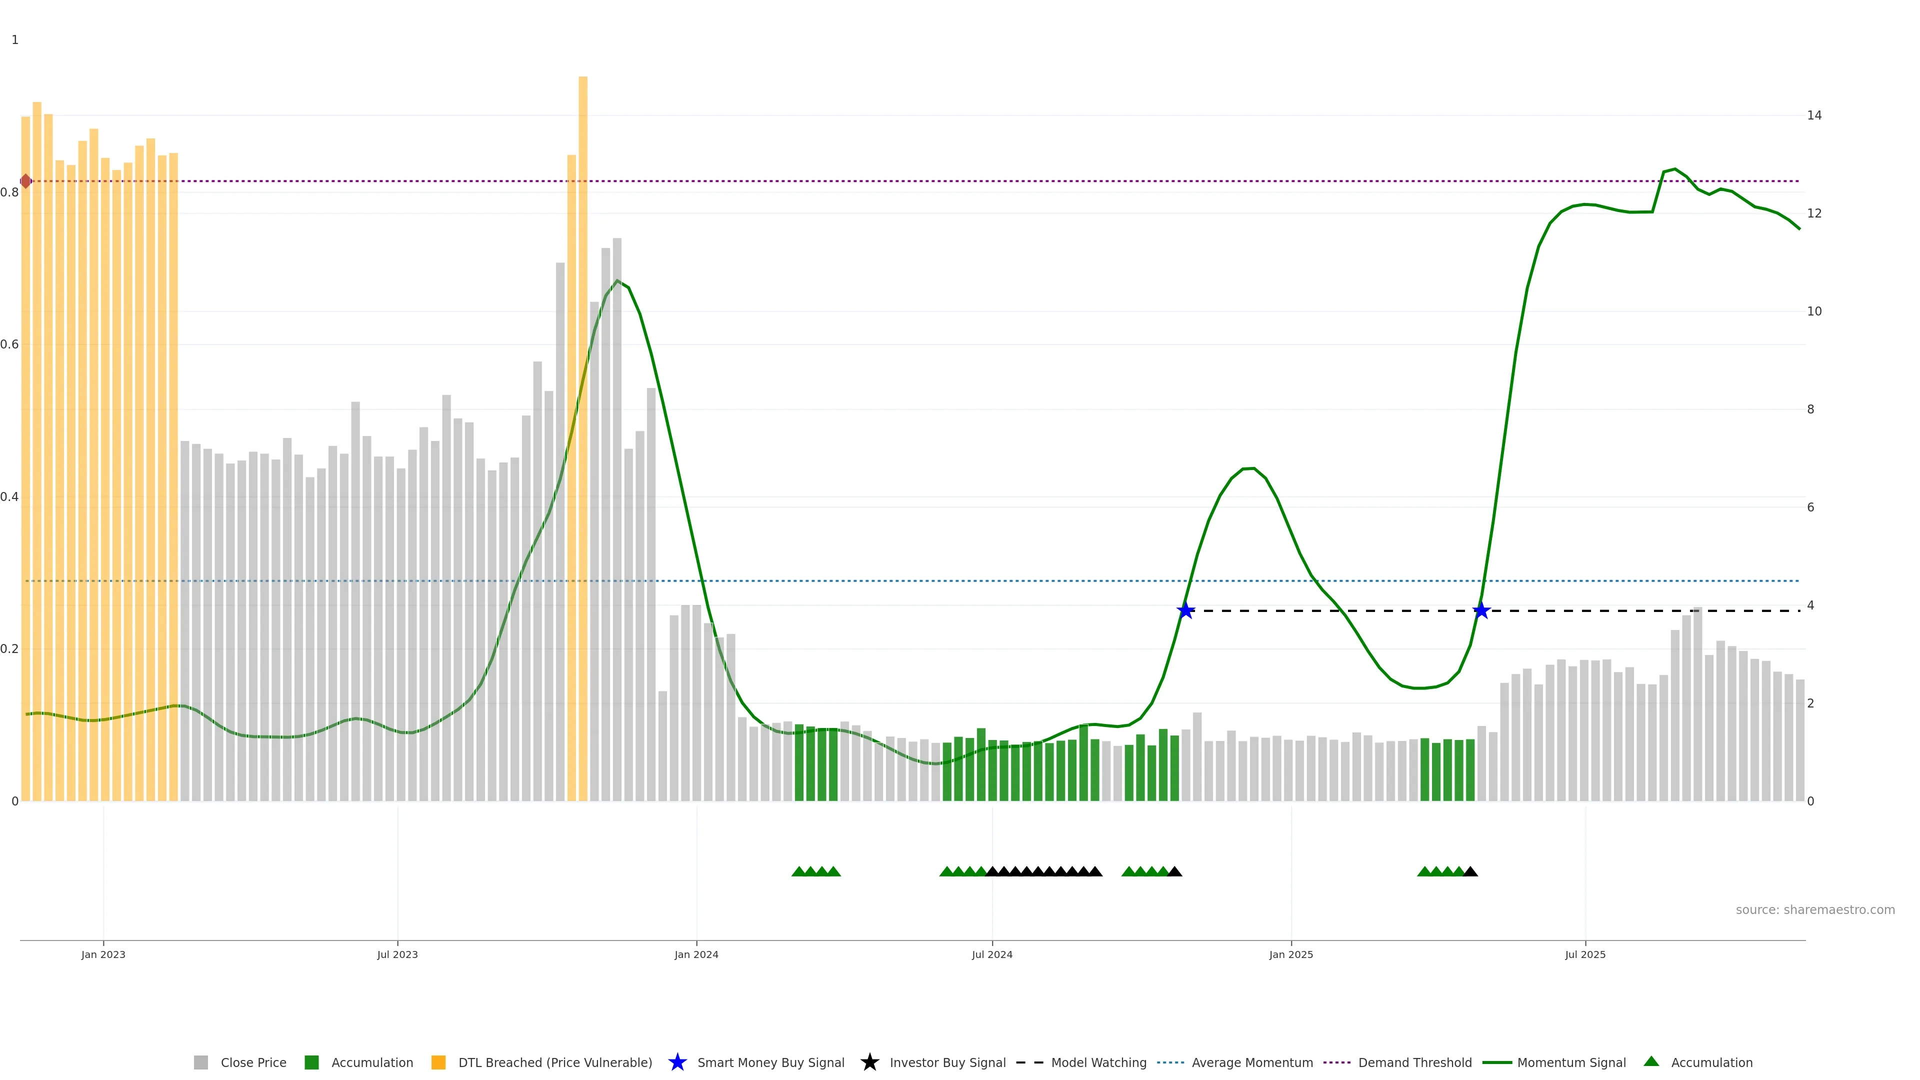Click the blue star legend icon
Image resolution: width=1920 pixels, height=1080 pixels.
(677, 1062)
